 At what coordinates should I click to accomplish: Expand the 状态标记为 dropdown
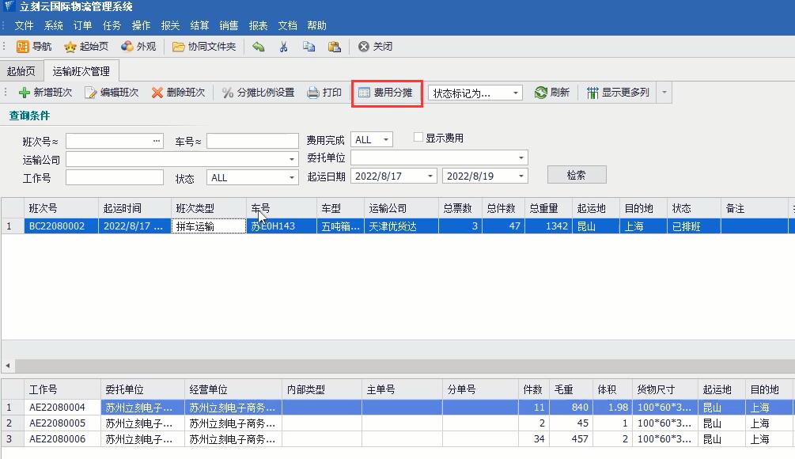tap(516, 93)
